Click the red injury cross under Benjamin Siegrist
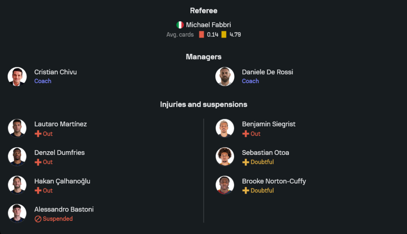Screen dimensions: 407x234 pos(245,134)
